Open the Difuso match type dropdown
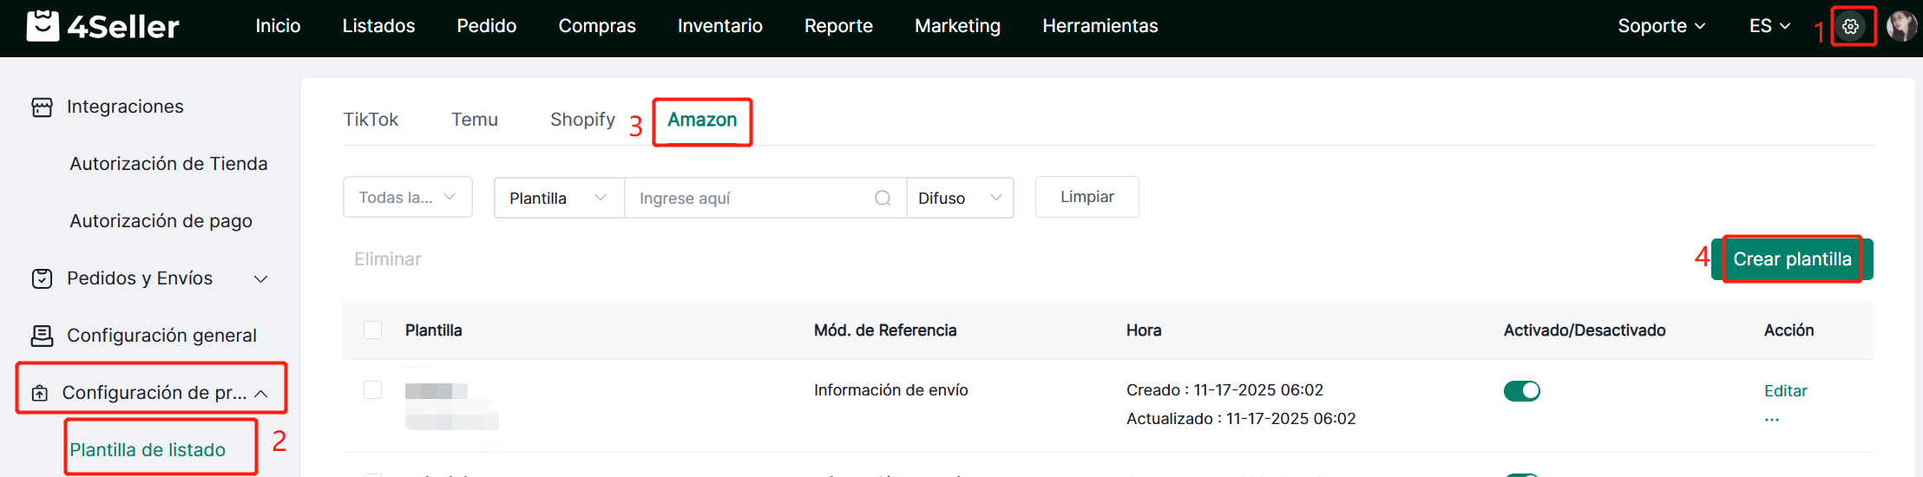The width and height of the screenshot is (1923, 477). click(959, 199)
